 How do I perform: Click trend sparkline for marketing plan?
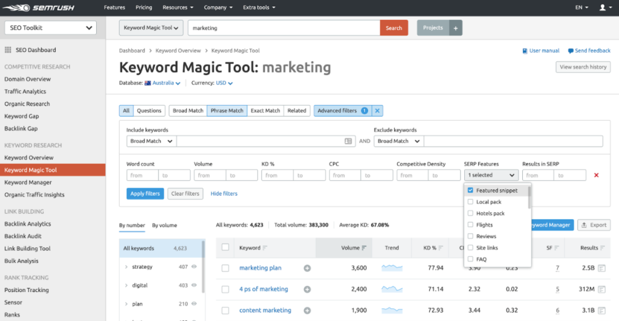coord(392,268)
